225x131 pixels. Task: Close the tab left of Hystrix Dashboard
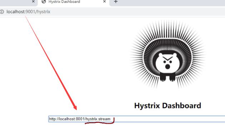tap(33, 1)
